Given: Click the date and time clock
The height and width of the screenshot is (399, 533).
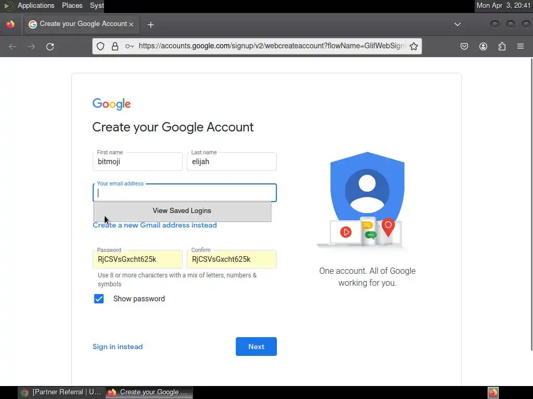Looking at the screenshot, I should pos(503,5).
